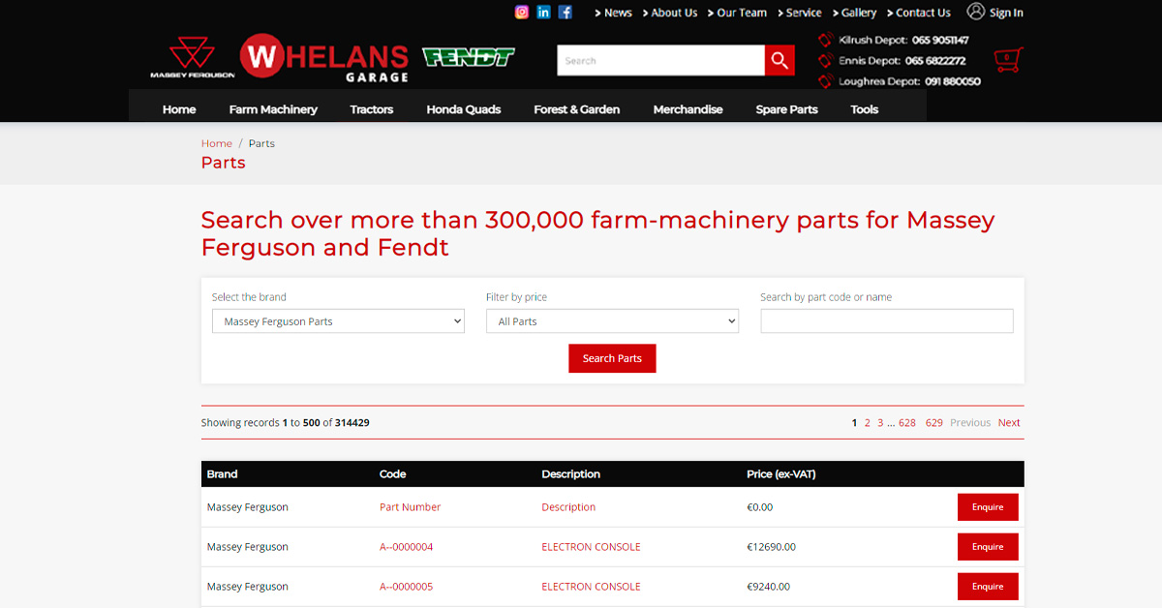Click phone icon beside Kilrush Depot
1162x608 pixels.
(825, 40)
